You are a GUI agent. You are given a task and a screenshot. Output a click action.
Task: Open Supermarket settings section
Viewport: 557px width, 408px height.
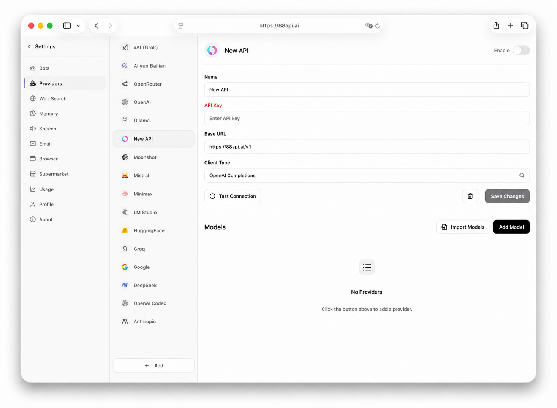(x=65, y=174)
